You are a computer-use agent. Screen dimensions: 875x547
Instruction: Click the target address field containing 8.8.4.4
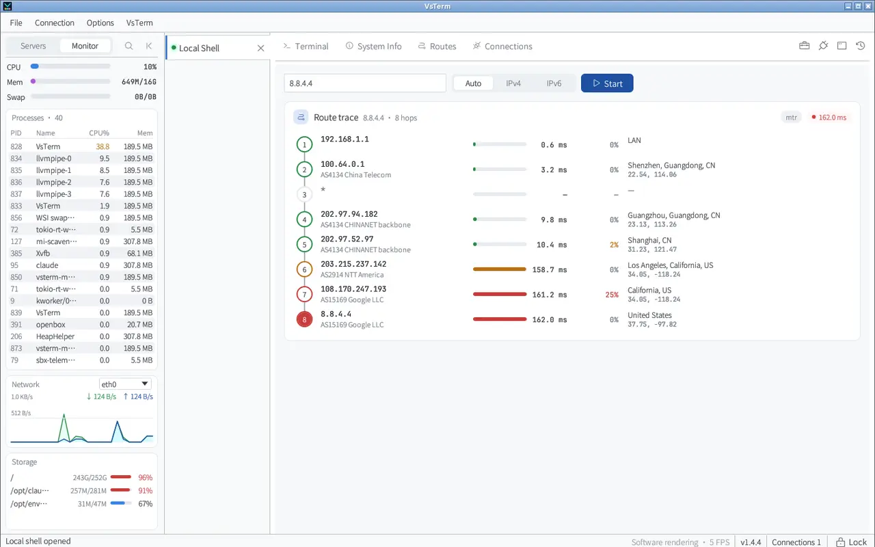pos(365,83)
